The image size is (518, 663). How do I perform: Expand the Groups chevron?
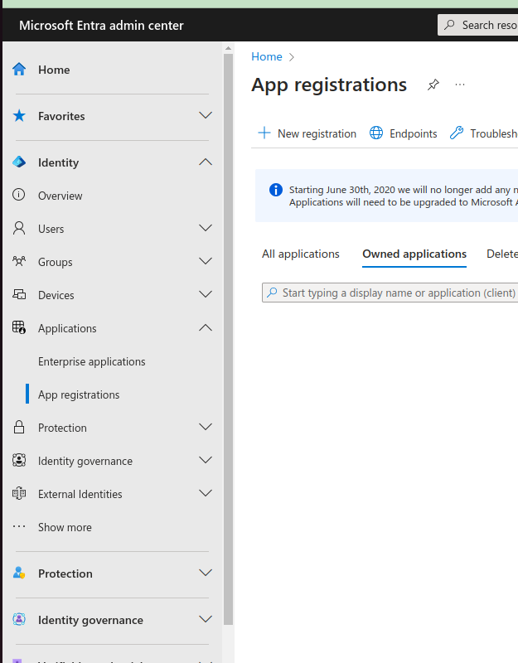click(x=206, y=261)
